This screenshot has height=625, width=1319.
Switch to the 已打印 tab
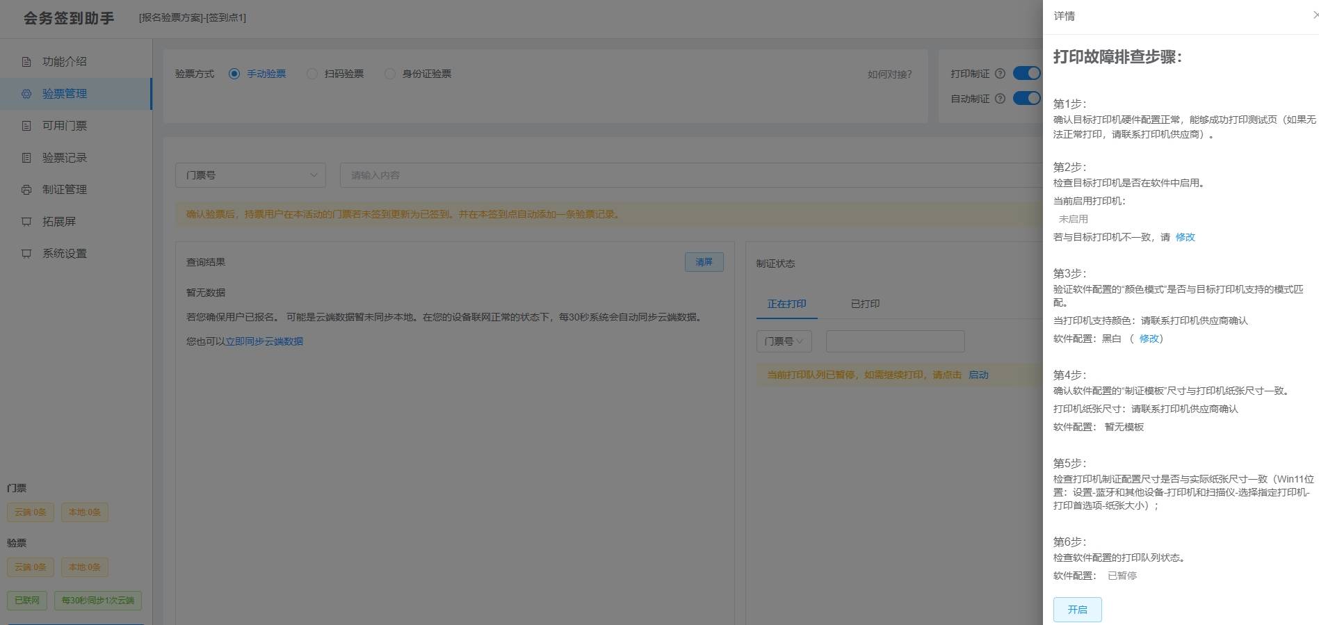point(865,304)
